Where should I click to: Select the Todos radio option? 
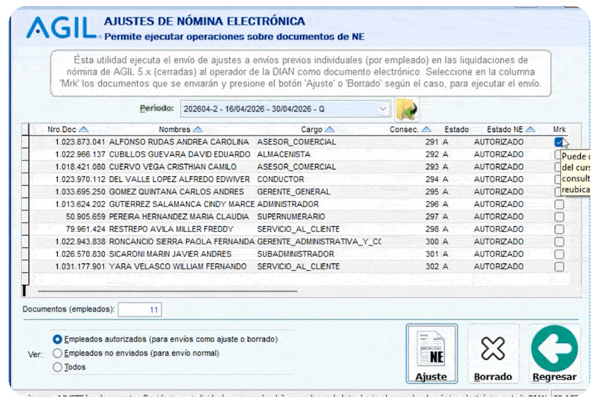[57, 367]
